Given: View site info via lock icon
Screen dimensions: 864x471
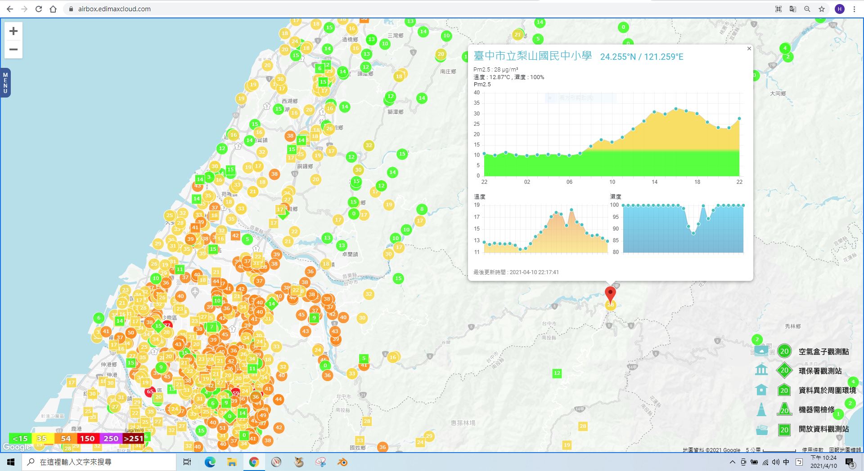Looking at the screenshot, I should [71, 9].
